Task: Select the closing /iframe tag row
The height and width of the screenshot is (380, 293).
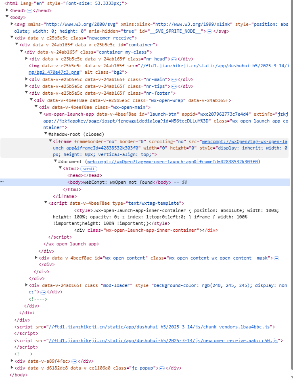Action: pos(65,196)
